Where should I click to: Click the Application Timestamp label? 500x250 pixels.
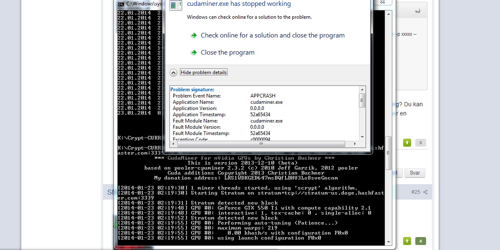click(199, 115)
